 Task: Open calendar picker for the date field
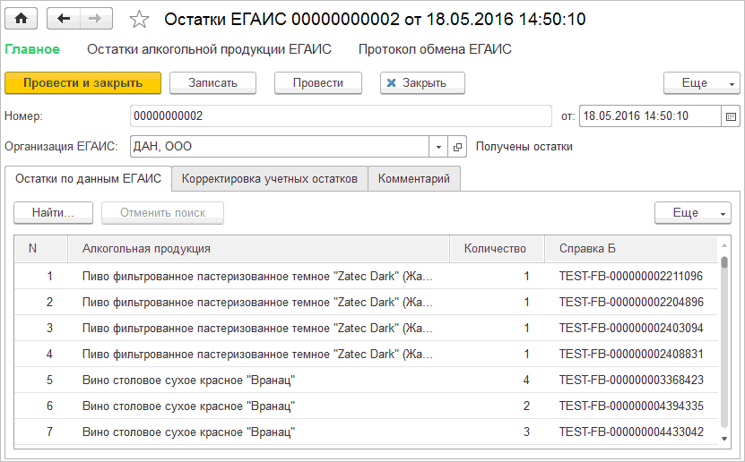[731, 116]
